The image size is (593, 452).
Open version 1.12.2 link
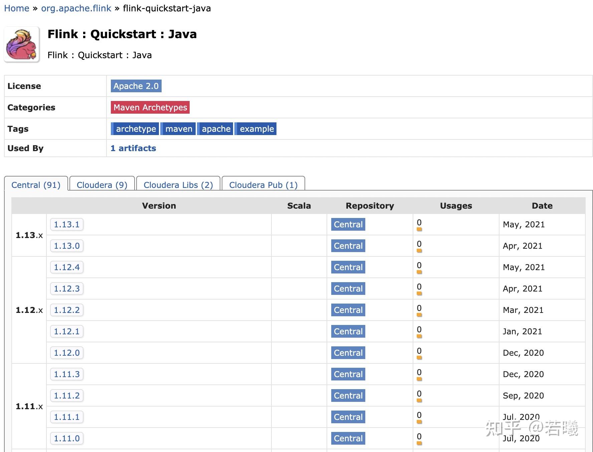pyautogui.click(x=67, y=310)
